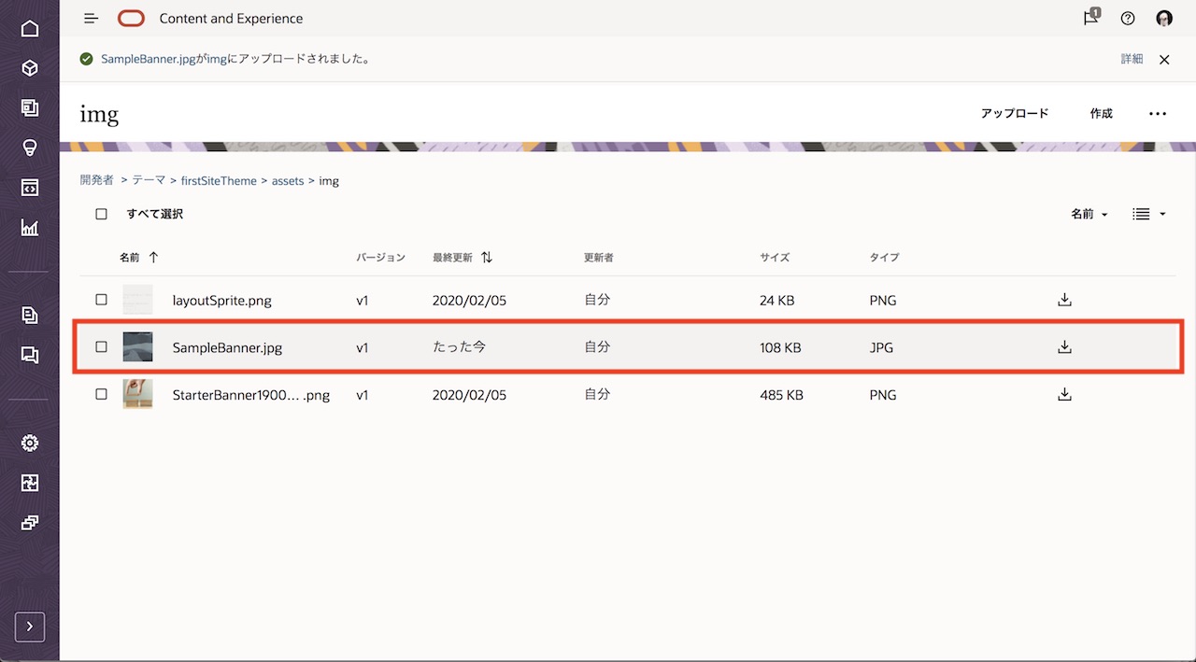Open the Settings gear icon in the sidebar

30,443
